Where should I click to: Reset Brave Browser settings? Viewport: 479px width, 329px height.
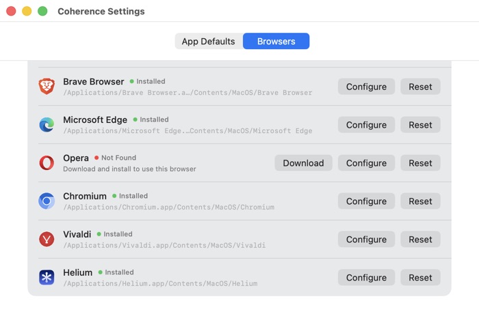tap(420, 87)
